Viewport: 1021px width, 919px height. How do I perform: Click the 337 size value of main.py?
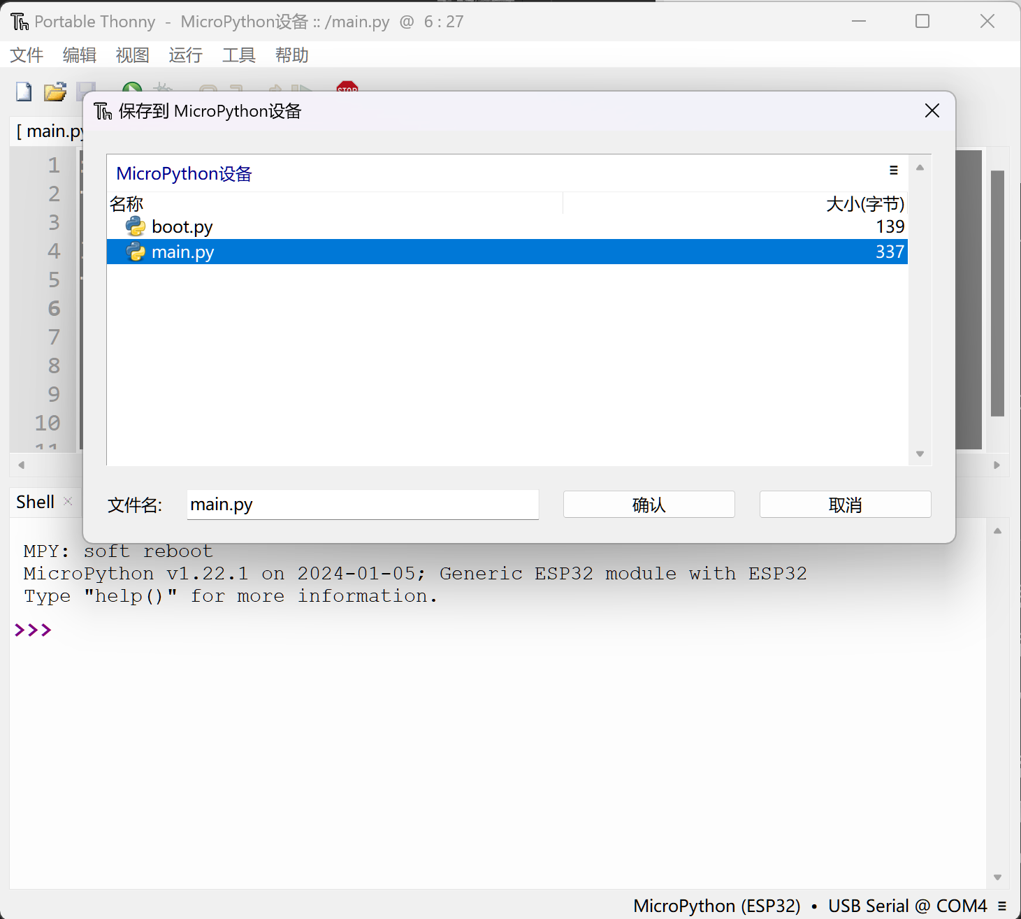point(890,252)
